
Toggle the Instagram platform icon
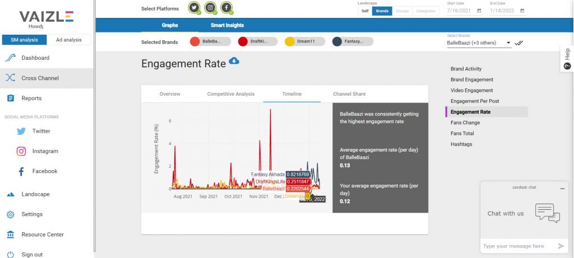point(210,7)
